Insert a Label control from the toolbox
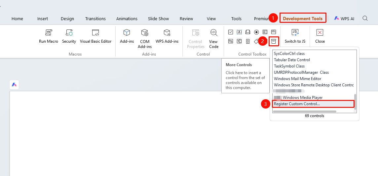The width and height of the screenshot is (378, 176). (x=256, y=41)
